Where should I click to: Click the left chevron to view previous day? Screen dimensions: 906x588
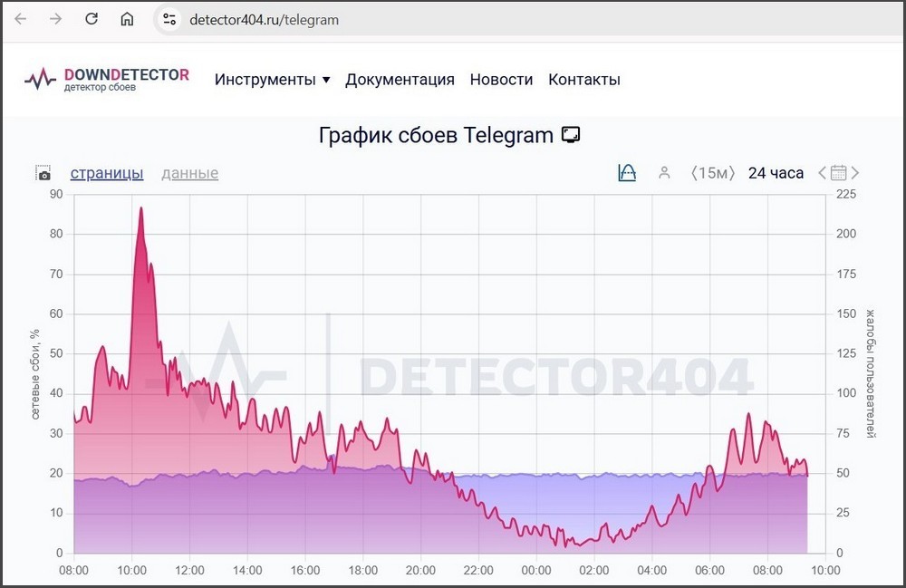pos(821,172)
